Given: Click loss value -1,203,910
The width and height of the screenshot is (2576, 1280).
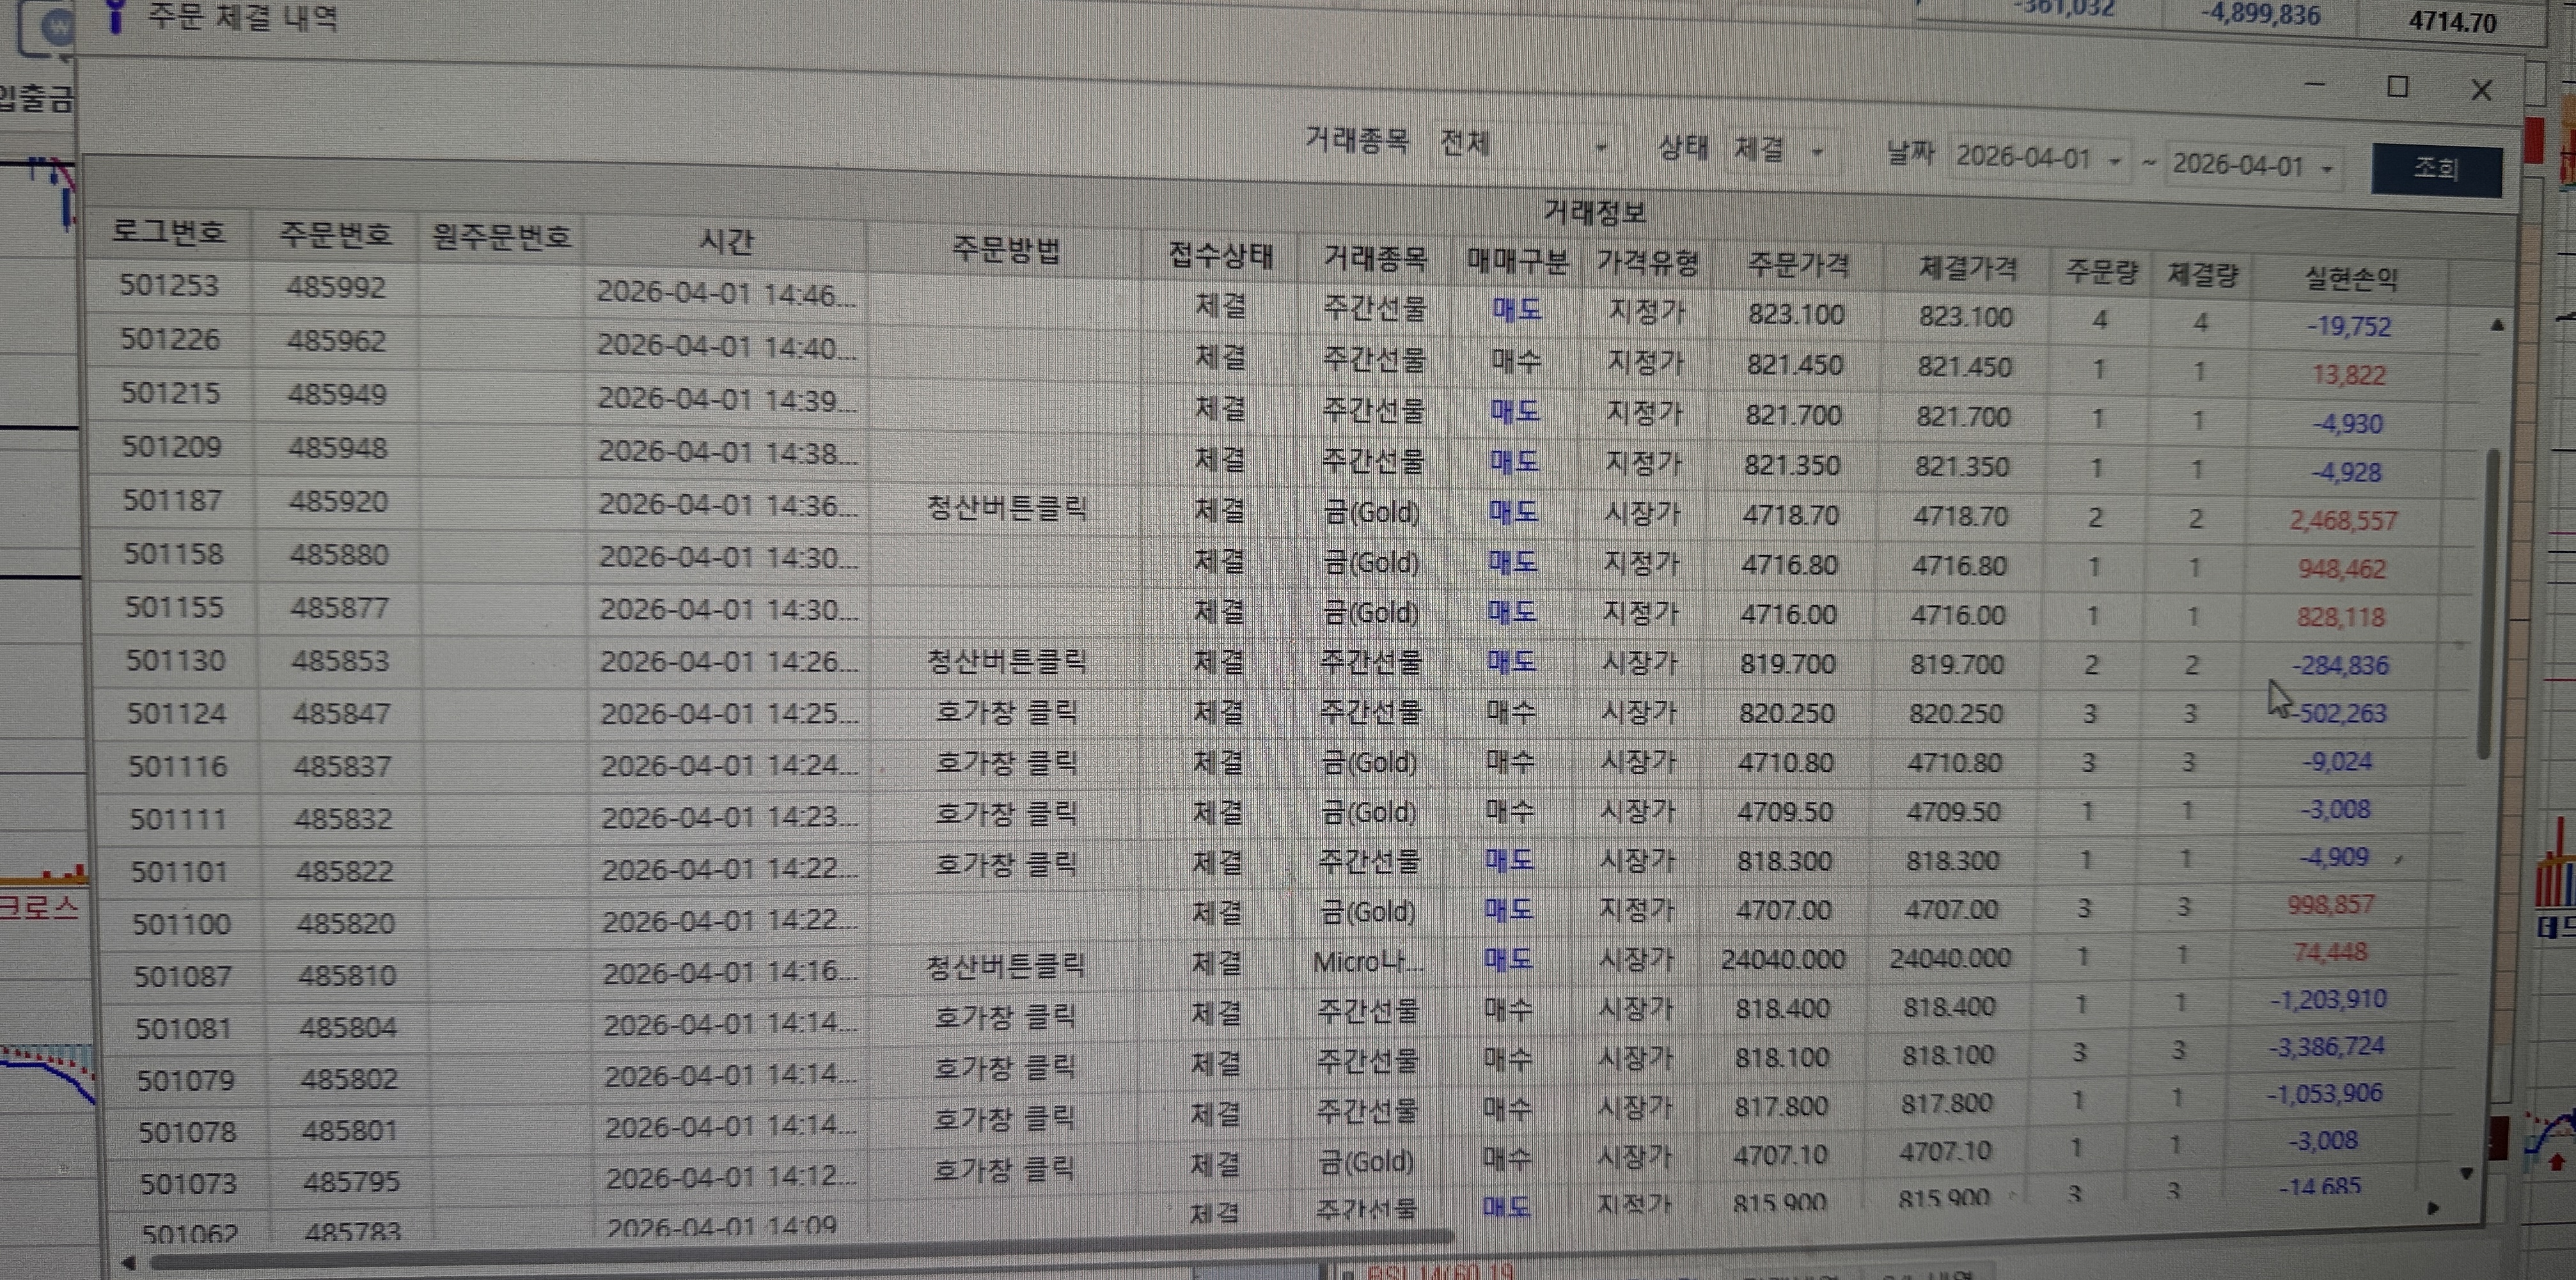Looking at the screenshot, I should (2328, 999).
